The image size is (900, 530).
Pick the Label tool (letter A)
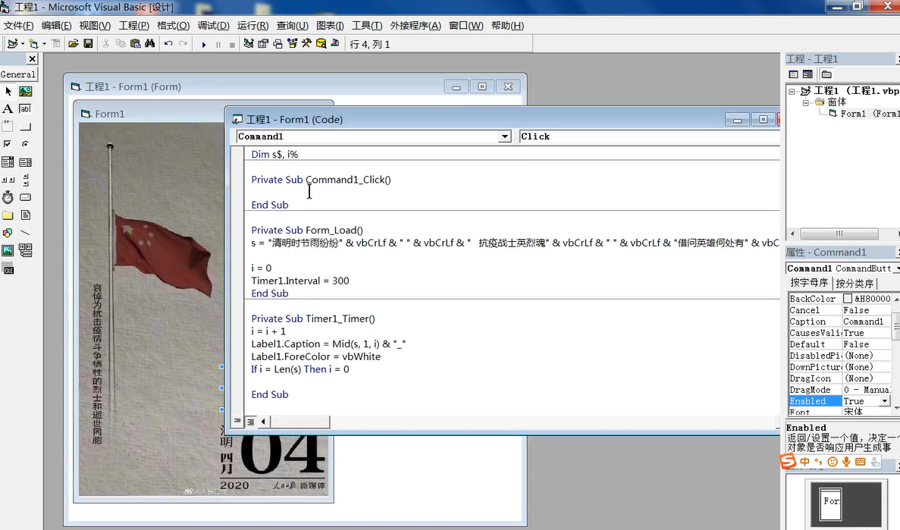click(8, 108)
